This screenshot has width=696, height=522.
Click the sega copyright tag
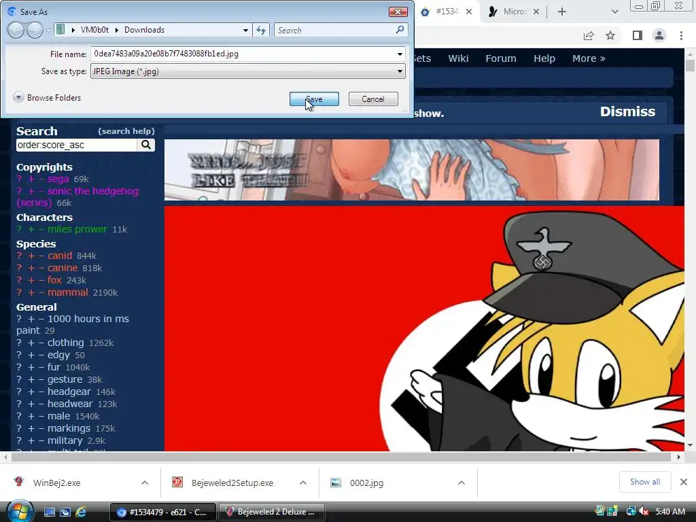[58, 179]
